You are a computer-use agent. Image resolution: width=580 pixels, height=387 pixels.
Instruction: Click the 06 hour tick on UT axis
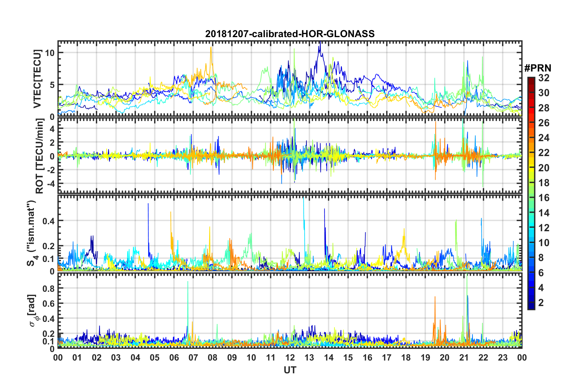tap(174, 357)
